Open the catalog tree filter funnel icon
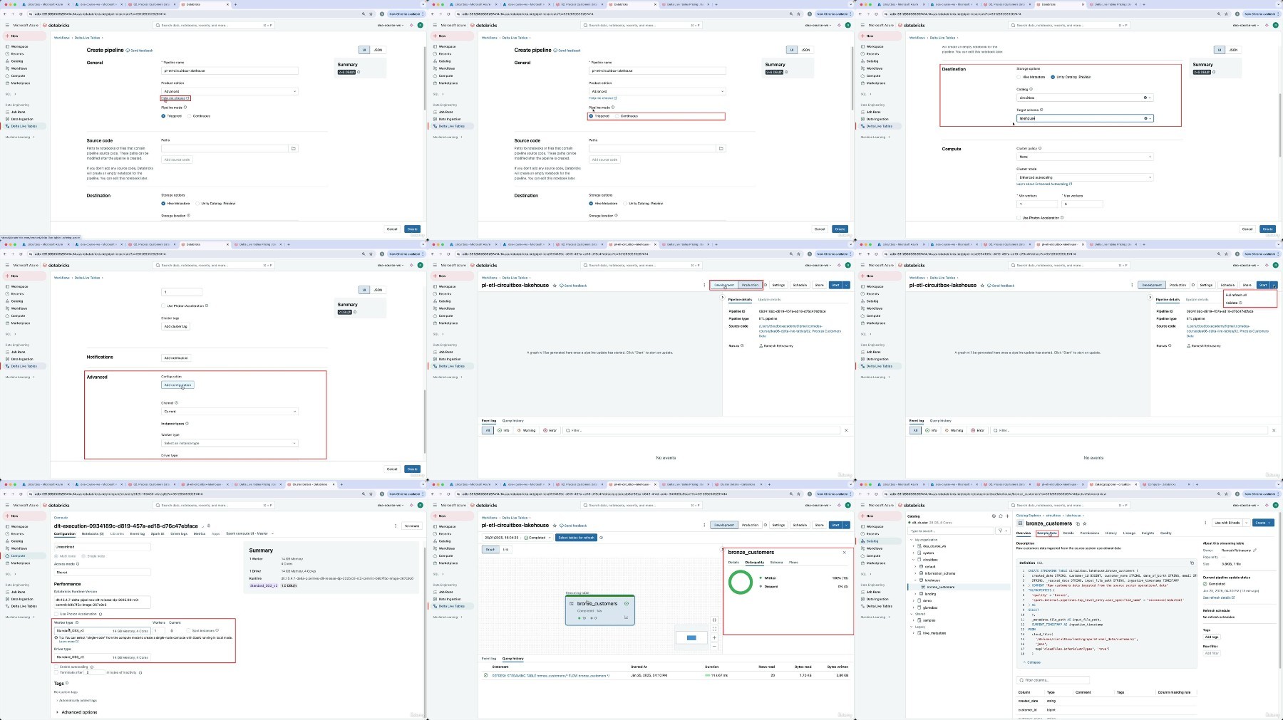This screenshot has width=1283, height=720. tap(1001, 531)
